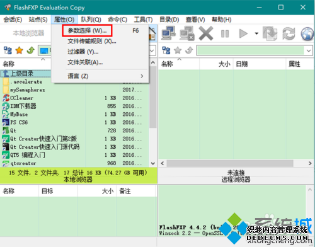This screenshot has height=247, width=315.
Task: Click the remote Refresh icon
Action: pyautogui.click(x=289, y=33)
